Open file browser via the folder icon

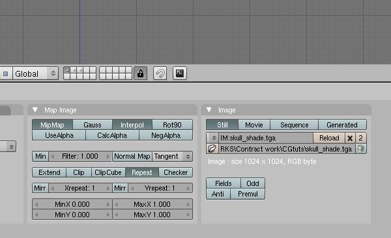tap(212, 149)
